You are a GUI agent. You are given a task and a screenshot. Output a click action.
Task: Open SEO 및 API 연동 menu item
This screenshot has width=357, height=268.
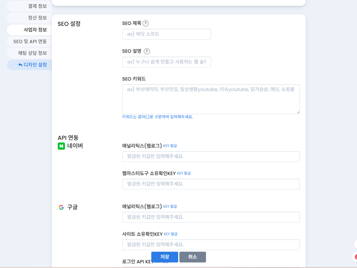pyautogui.click(x=30, y=41)
